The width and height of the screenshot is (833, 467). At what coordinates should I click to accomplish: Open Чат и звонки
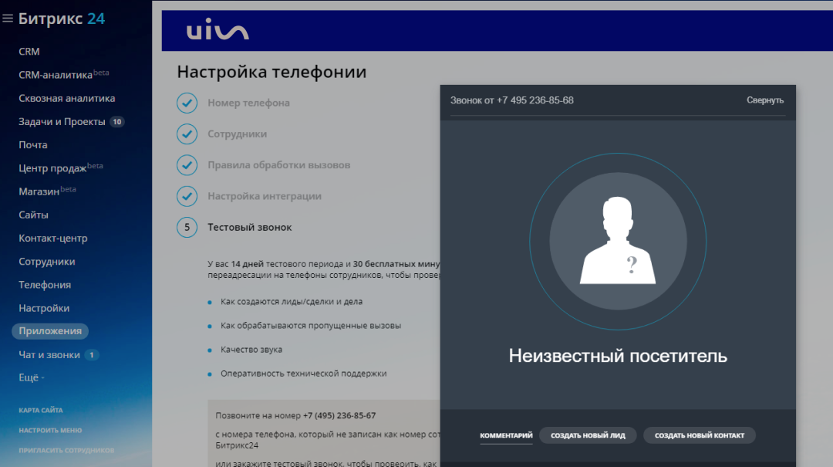[x=49, y=355]
